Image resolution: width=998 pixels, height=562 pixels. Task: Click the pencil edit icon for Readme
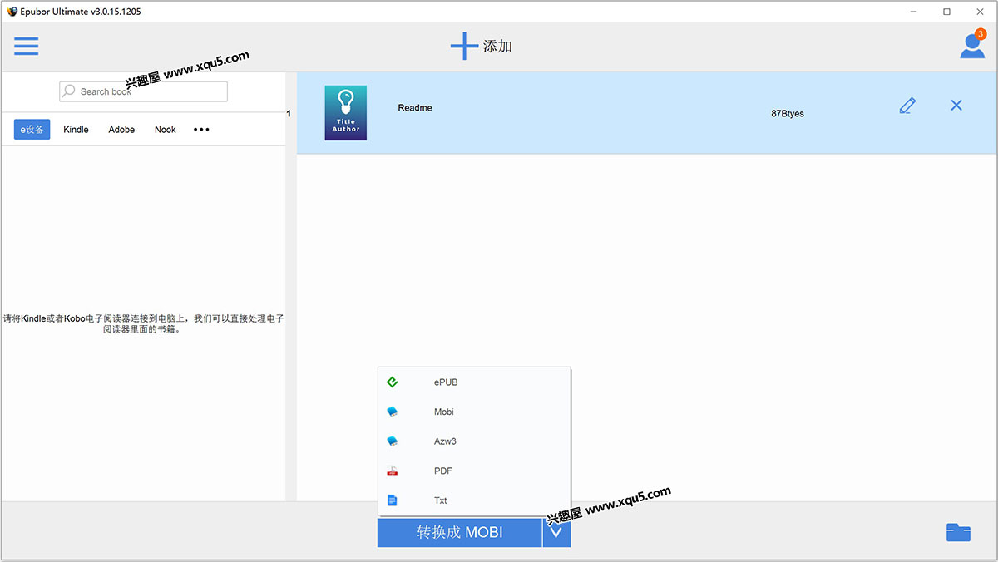point(907,106)
